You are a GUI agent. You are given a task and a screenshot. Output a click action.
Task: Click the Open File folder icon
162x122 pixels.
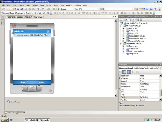(14, 9)
